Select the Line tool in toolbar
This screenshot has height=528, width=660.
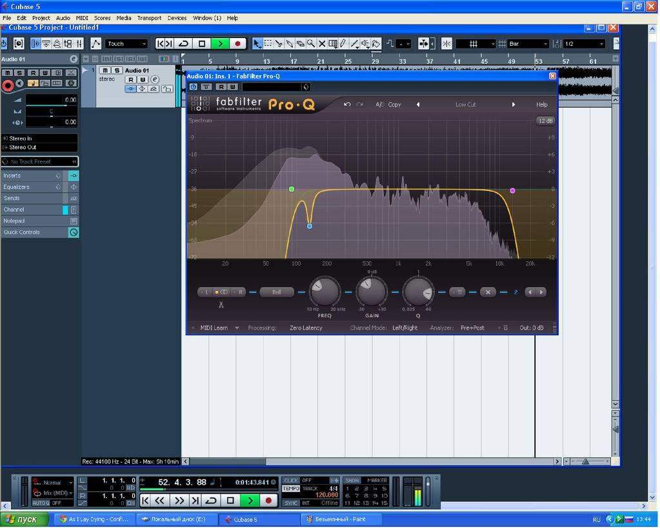(x=355, y=44)
